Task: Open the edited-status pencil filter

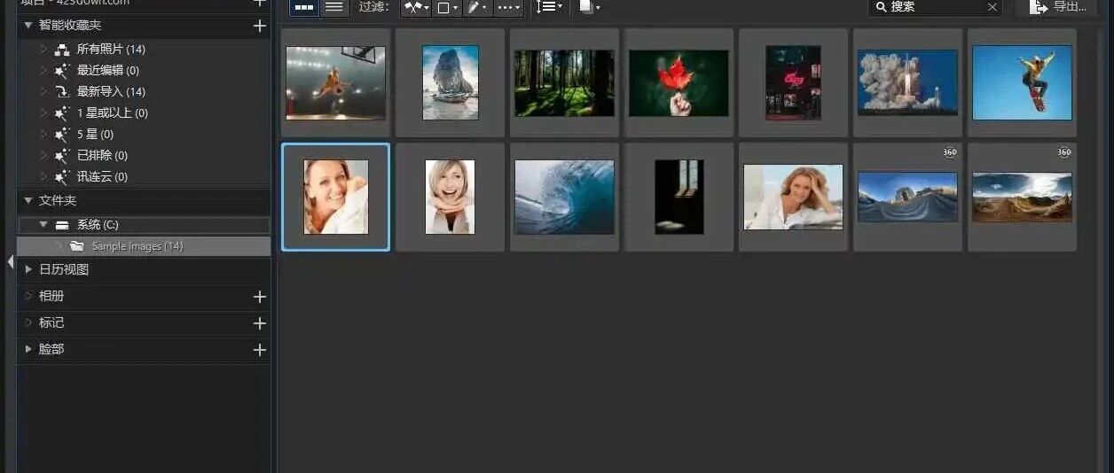Action: 477,7
